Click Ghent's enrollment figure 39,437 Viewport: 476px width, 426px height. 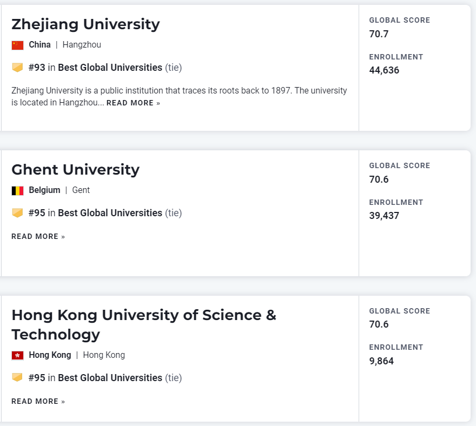click(384, 216)
